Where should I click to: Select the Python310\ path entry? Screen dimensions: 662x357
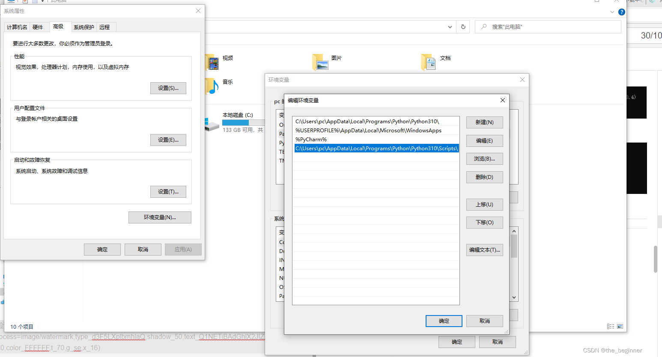tap(376, 122)
